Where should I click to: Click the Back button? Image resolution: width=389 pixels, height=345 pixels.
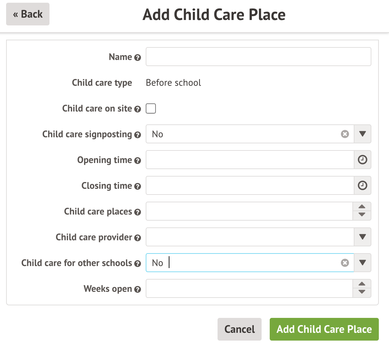(27, 14)
